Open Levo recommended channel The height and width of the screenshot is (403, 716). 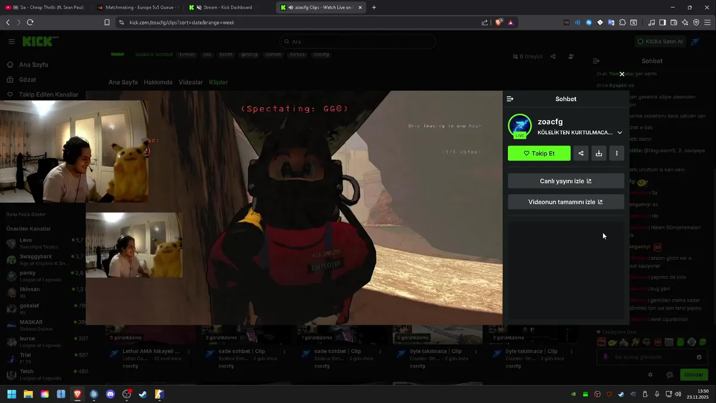[45, 243]
